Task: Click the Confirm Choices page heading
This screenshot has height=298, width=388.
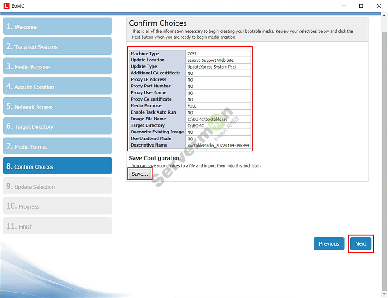Action: tap(158, 23)
